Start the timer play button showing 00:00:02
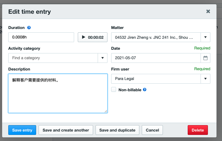The image size is (222, 141). click(92, 37)
